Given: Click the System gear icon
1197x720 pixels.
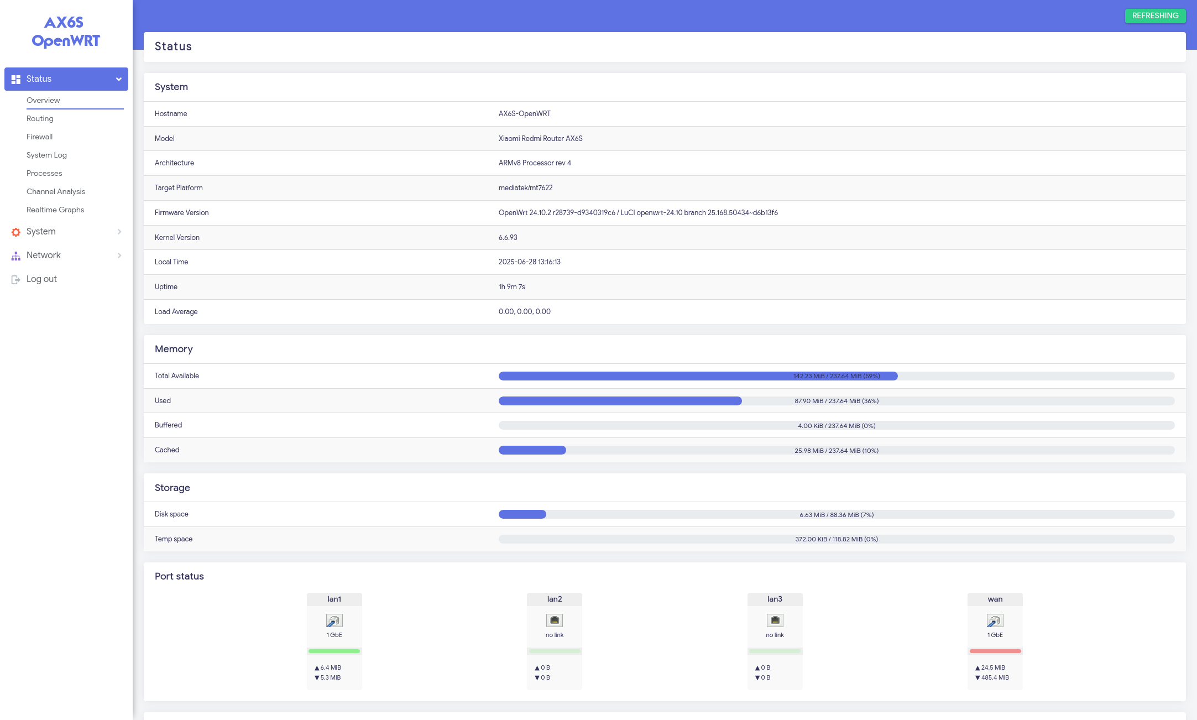Looking at the screenshot, I should pyautogui.click(x=16, y=232).
